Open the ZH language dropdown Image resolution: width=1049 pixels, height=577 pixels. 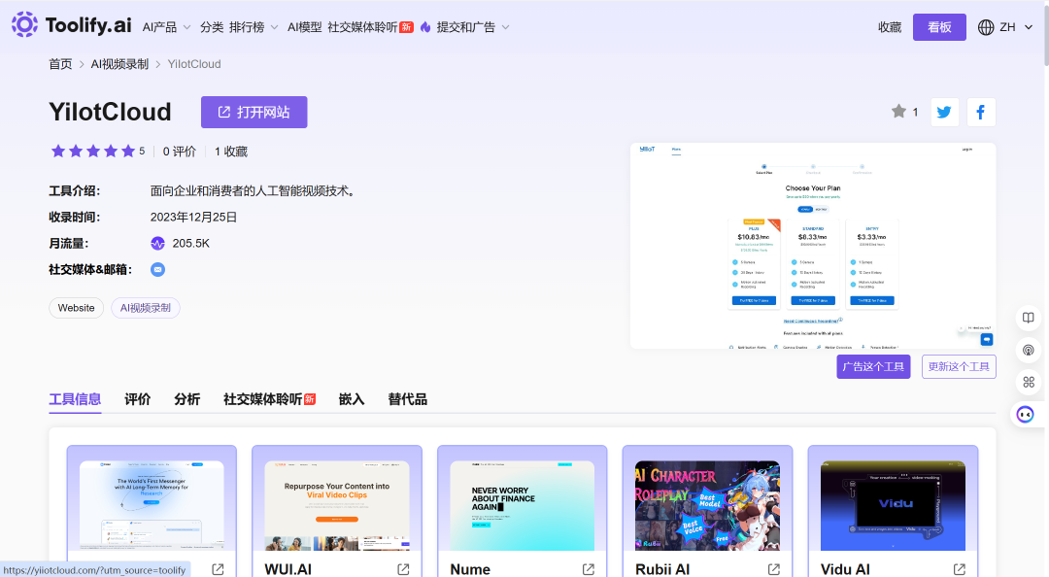point(1016,27)
